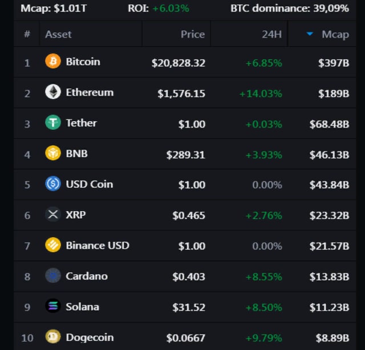This screenshot has height=350, width=365.
Task: Click the XRP logo icon
Action: (53, 215)
